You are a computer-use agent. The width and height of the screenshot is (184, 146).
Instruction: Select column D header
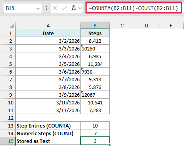coord(146,25)
